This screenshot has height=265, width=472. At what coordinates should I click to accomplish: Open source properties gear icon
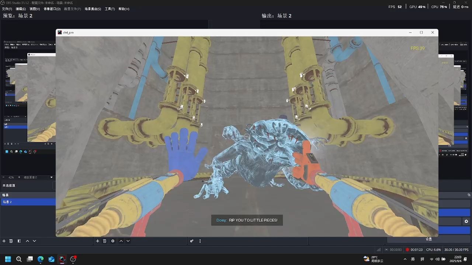[113, 241]
